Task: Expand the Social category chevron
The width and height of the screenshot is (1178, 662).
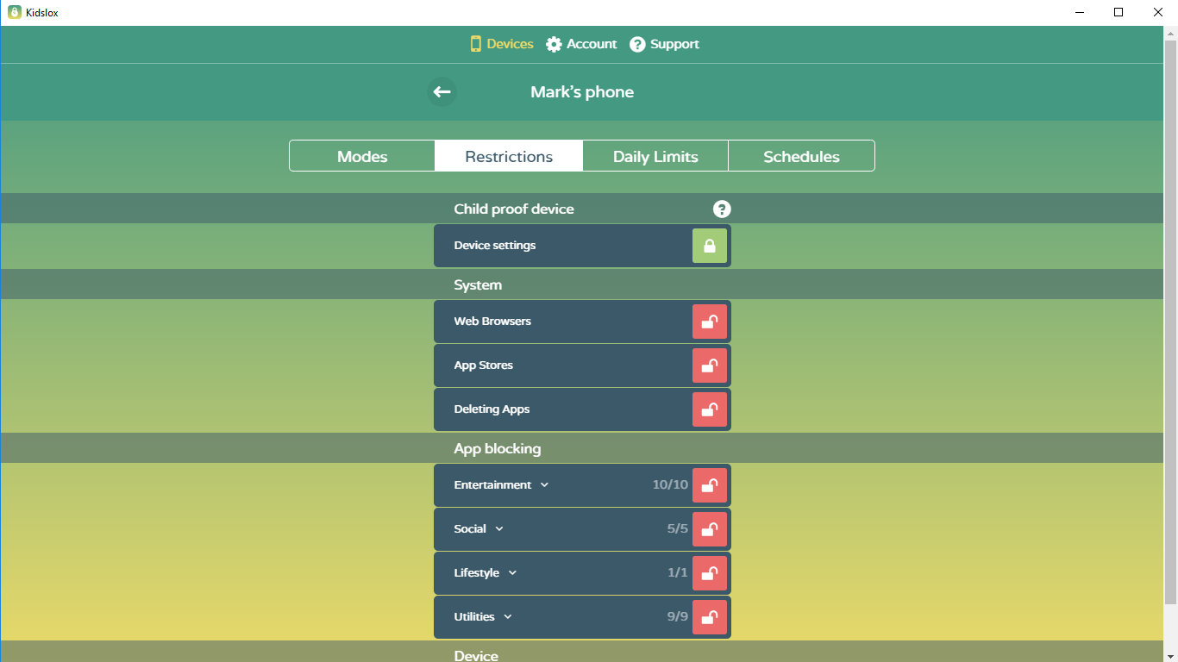Action: 499,529
